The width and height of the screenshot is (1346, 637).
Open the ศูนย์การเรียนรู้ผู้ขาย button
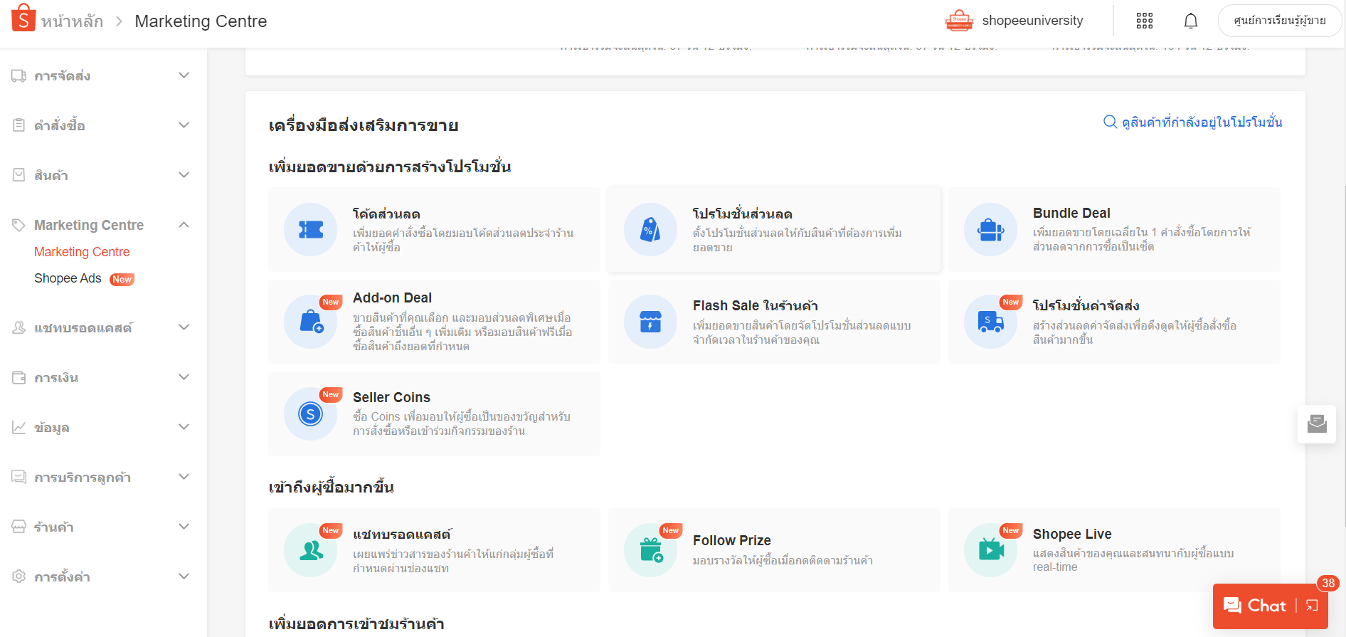pos(1279,21)
